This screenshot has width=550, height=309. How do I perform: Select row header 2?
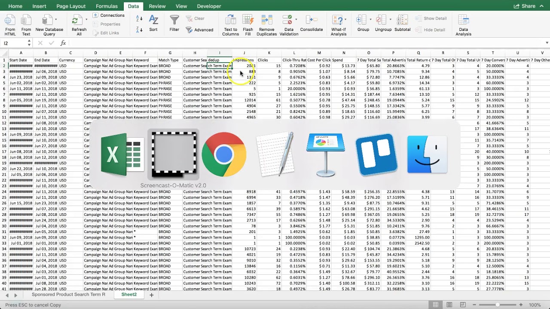point(4,66)
